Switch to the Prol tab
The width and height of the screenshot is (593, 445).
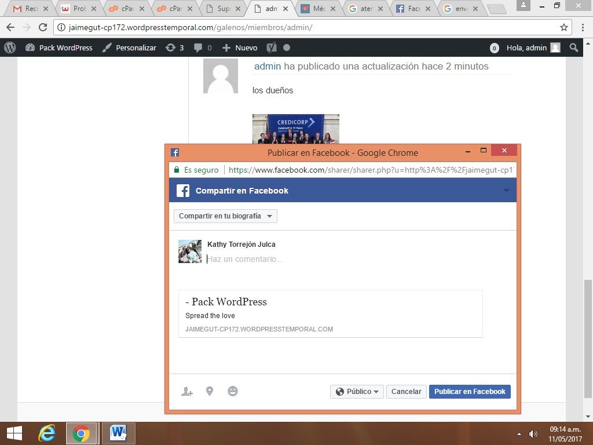tap(78, 8)
